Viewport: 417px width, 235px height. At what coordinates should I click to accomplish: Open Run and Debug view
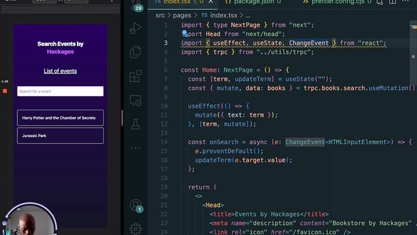coord(136,27)
